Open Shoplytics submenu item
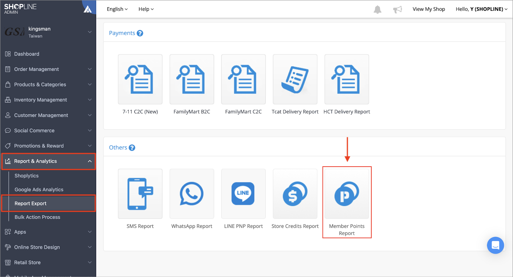The height and width of the screenshot is (277, 513). 27,176
